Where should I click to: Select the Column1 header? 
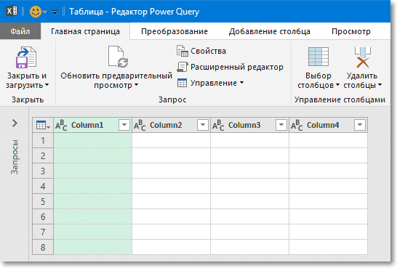pos(87,125)
